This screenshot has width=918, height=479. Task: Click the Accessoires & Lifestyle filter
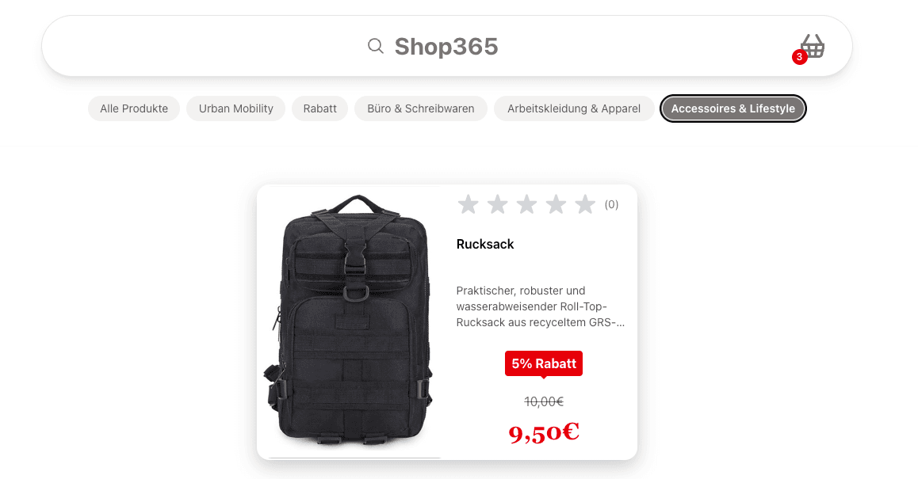[733, 108]
